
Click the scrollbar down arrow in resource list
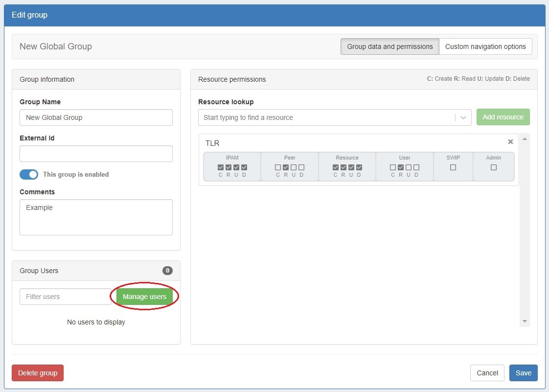(525, 322)
